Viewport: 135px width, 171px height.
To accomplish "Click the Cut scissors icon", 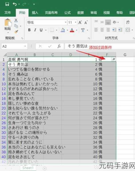I will 16,20.
